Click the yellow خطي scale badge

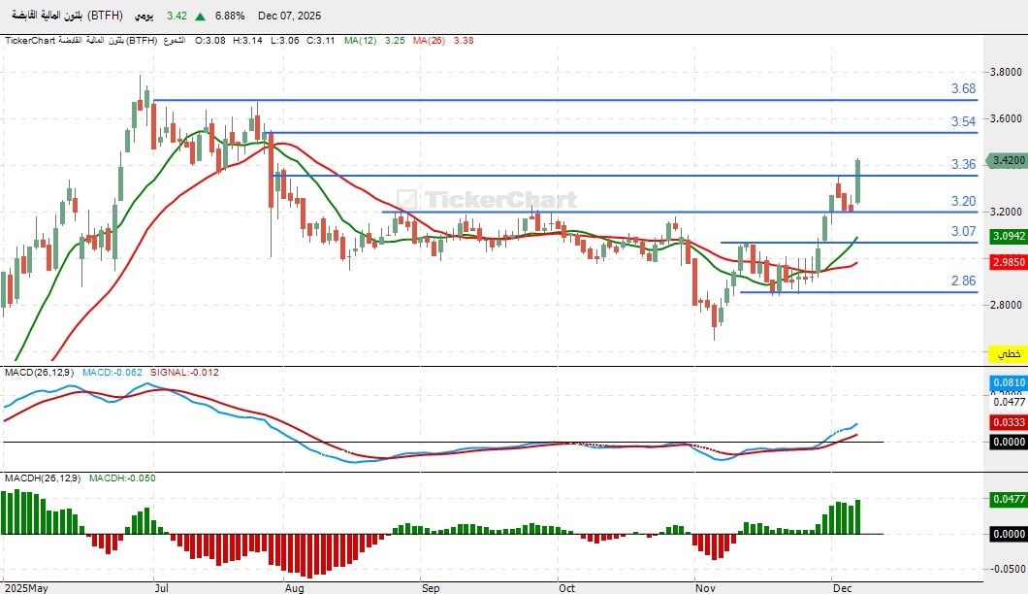click(1008, 353)
